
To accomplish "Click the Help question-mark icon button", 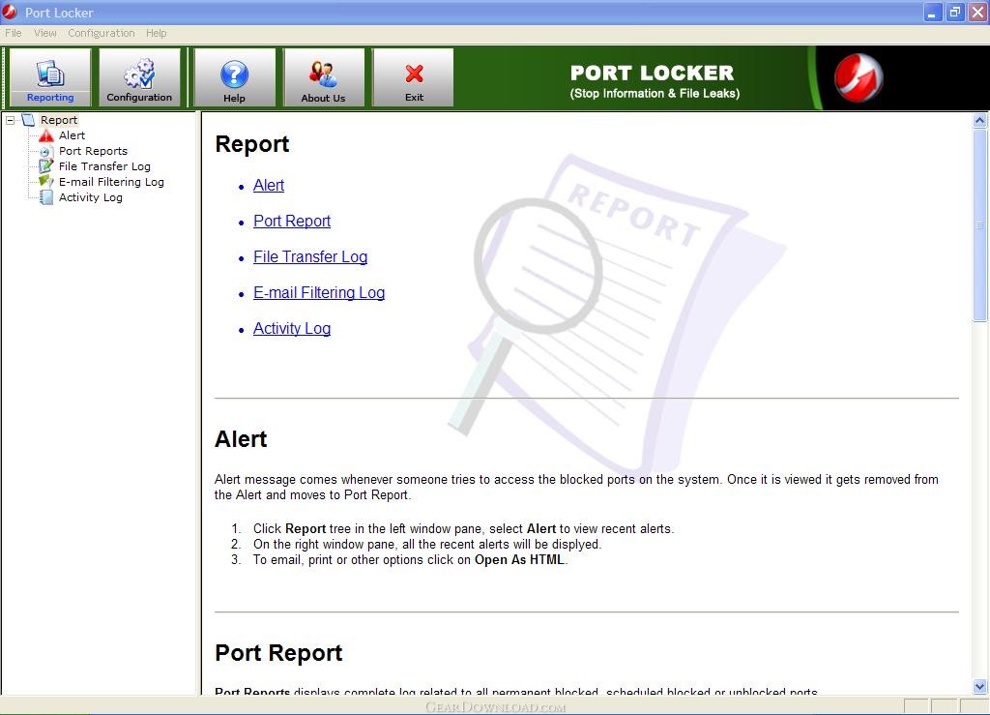I will (234, 77).
